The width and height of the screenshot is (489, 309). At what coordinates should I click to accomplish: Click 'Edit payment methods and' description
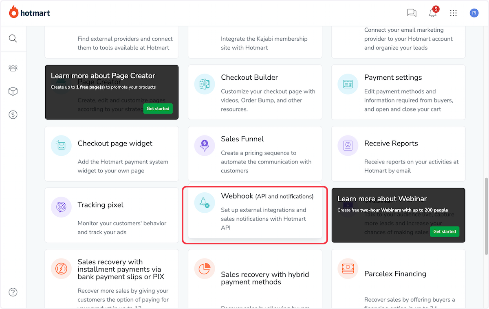tap(408, 100)
